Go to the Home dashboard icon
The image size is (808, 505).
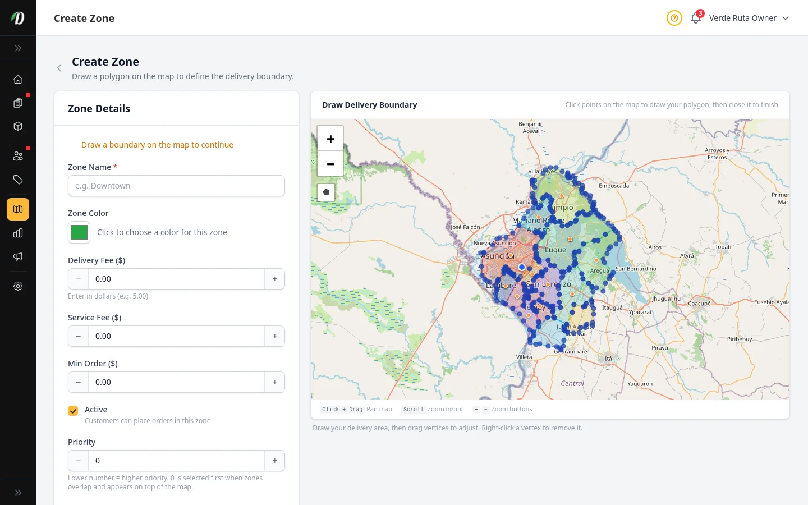tap(18, 79)
